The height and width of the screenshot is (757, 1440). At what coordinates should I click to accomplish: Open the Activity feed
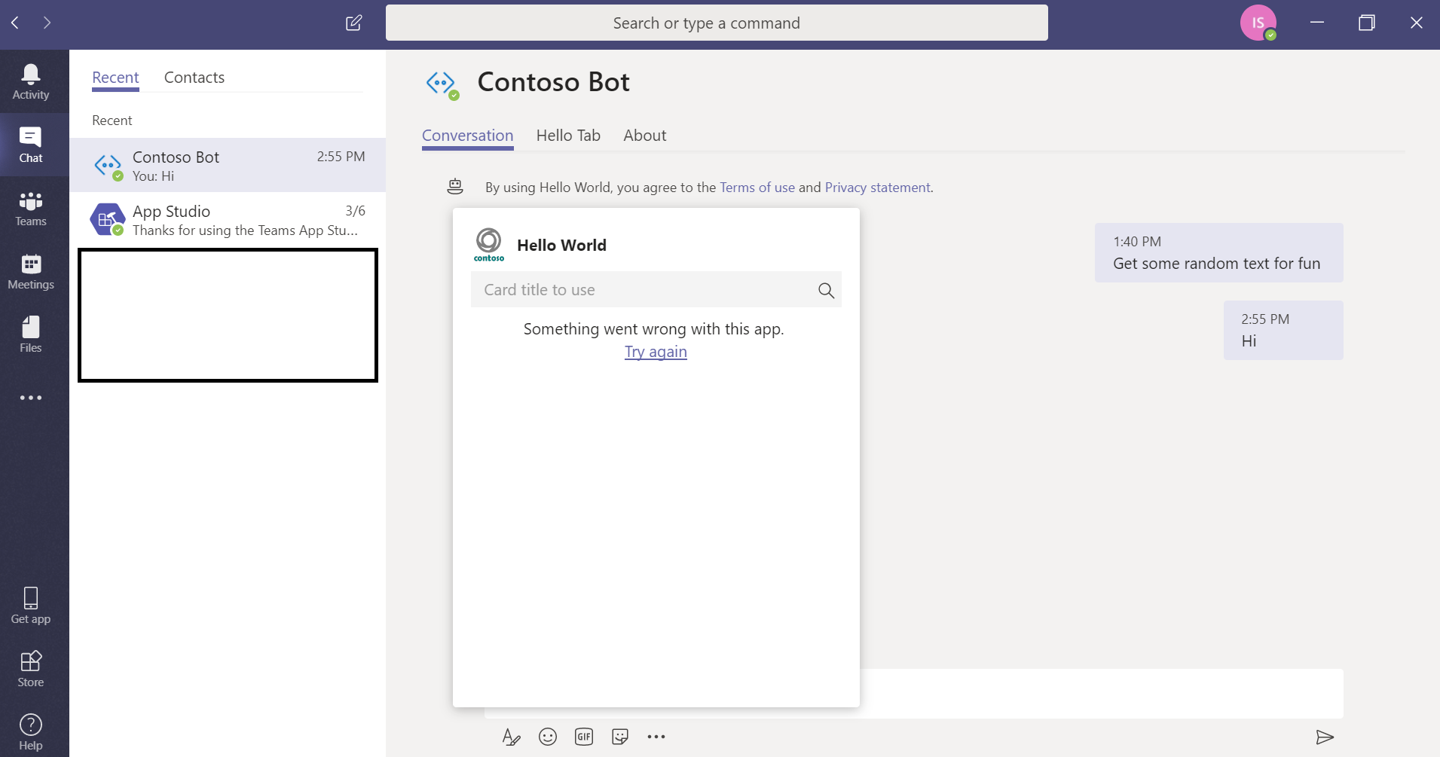pos(31,81)
